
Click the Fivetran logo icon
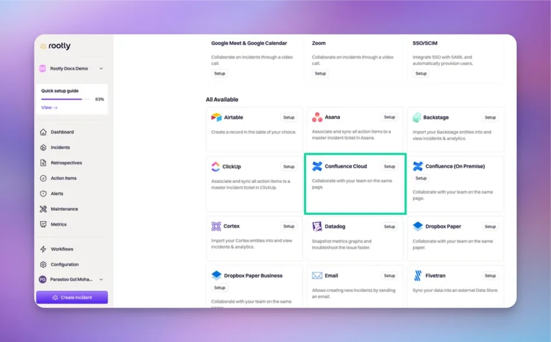[x=418, y=276]
